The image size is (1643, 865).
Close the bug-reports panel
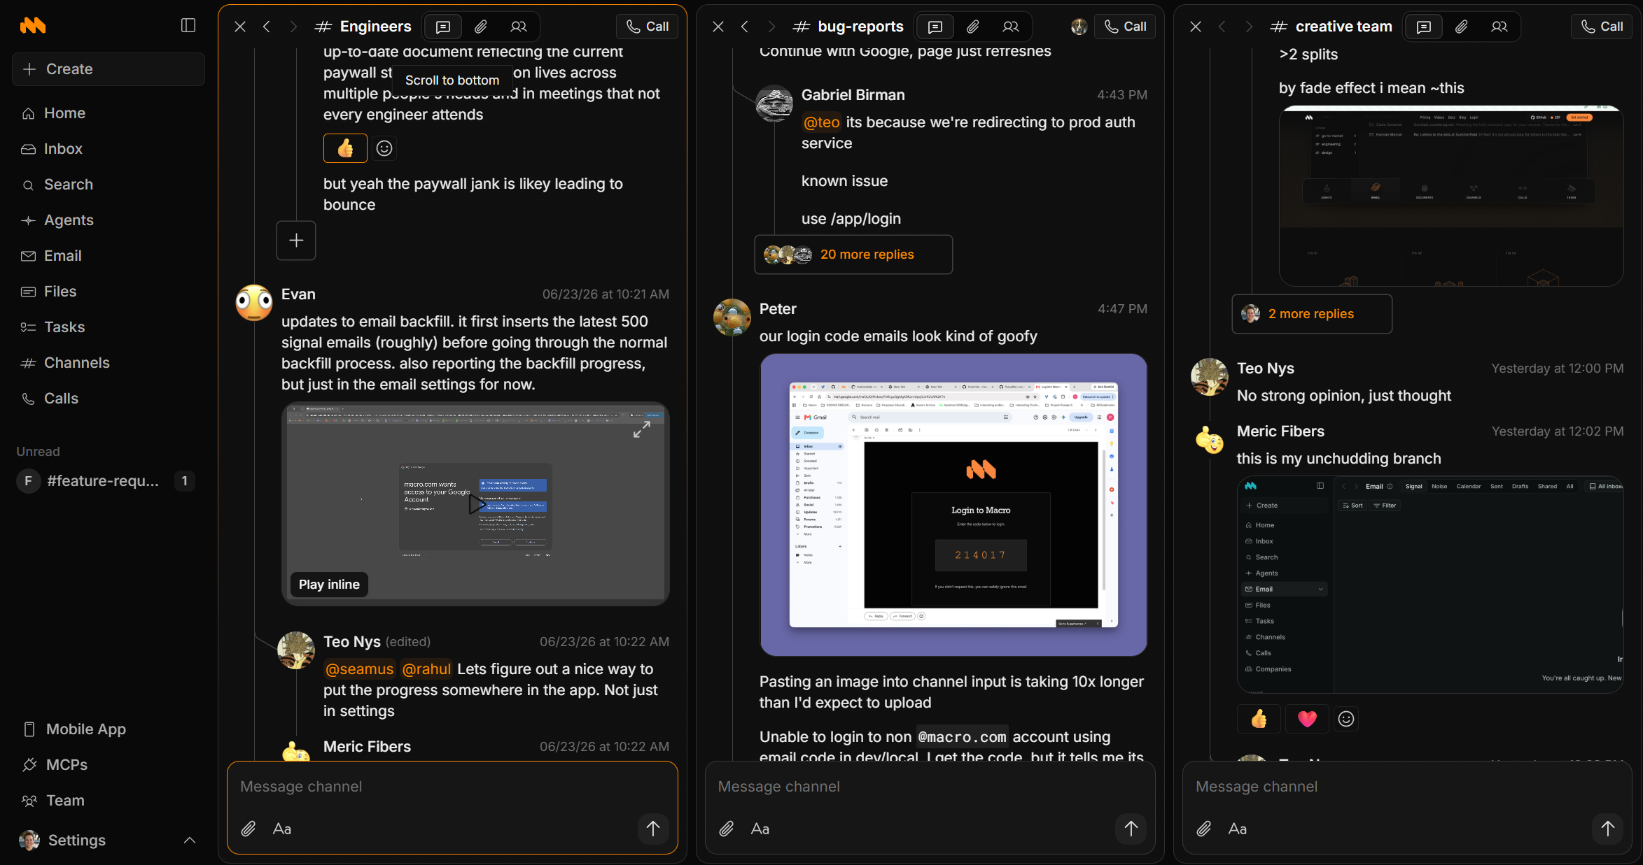718,27
